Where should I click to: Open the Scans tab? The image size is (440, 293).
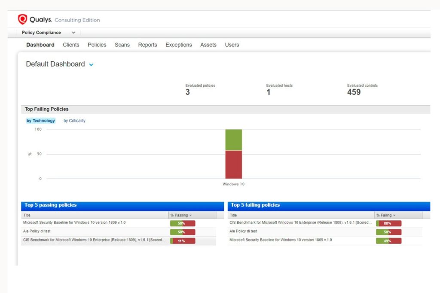[122, 45]
